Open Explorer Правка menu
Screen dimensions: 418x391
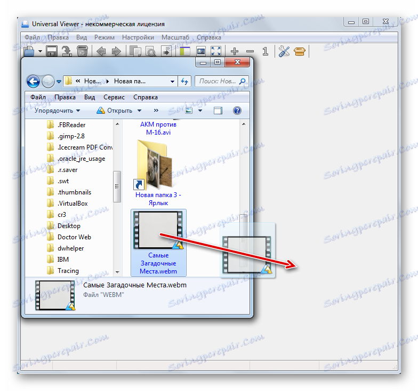65,97
